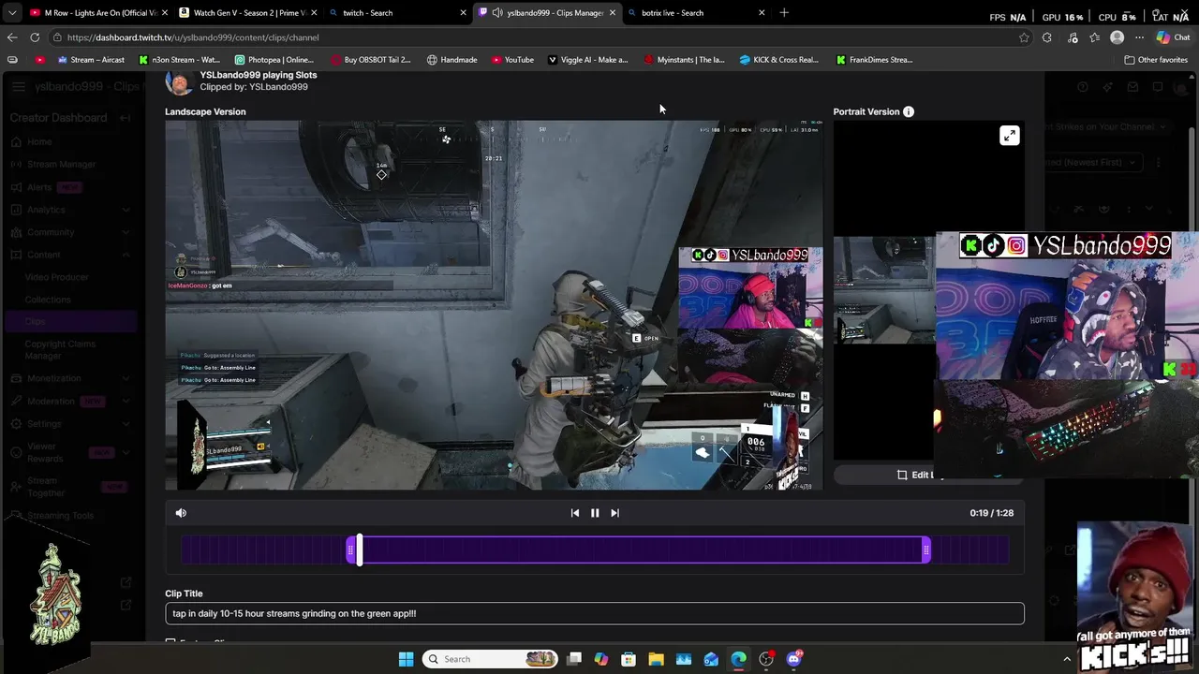Image resolution: width=1199 pixels, height=674 pixels.
Task: Go to Home in the dashboard sidebar
Action: pyautogui.click(x=39, y=141)
